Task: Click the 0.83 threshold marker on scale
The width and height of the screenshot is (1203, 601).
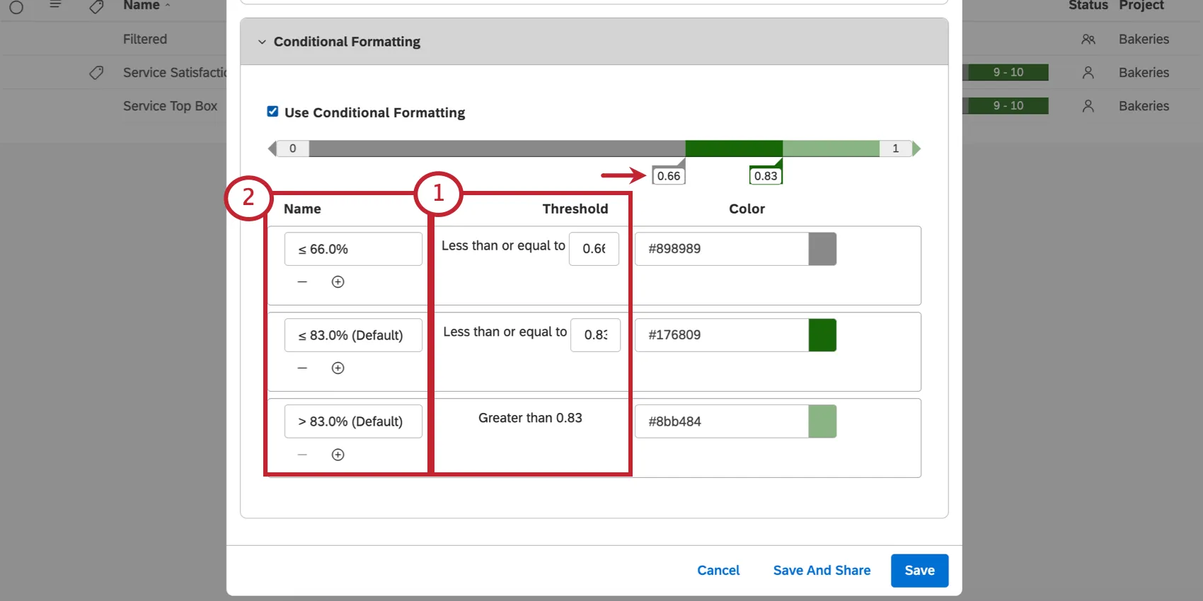Action: [x=765, y=175]
